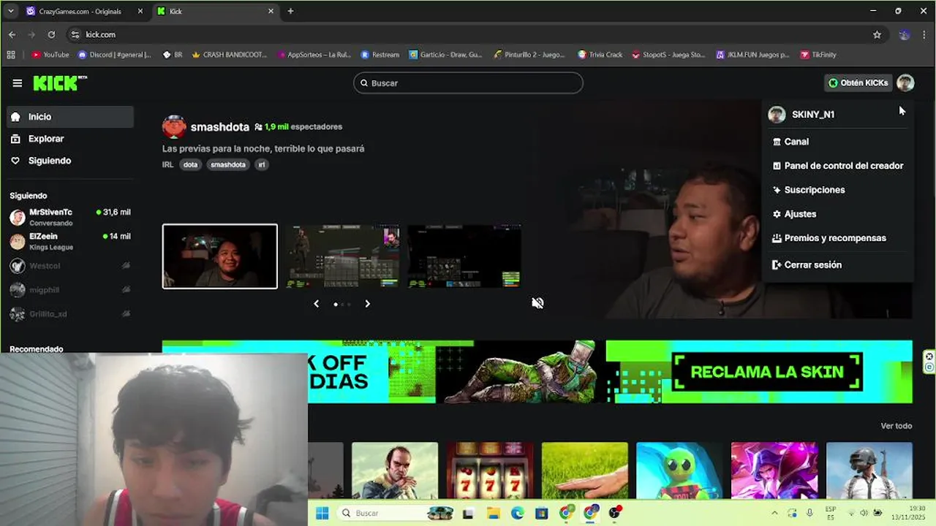Screen dimensions: 936x526
Task: Open MrStivenTc in following list
Action: click(x=70, y=217)
